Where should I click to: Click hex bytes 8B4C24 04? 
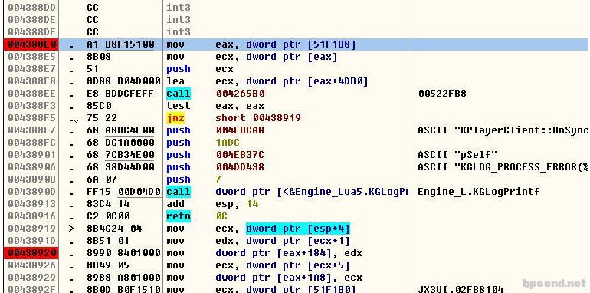tap(114, 229)
